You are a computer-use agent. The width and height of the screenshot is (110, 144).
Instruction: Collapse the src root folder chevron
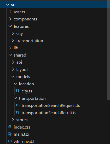click(8, 4)
